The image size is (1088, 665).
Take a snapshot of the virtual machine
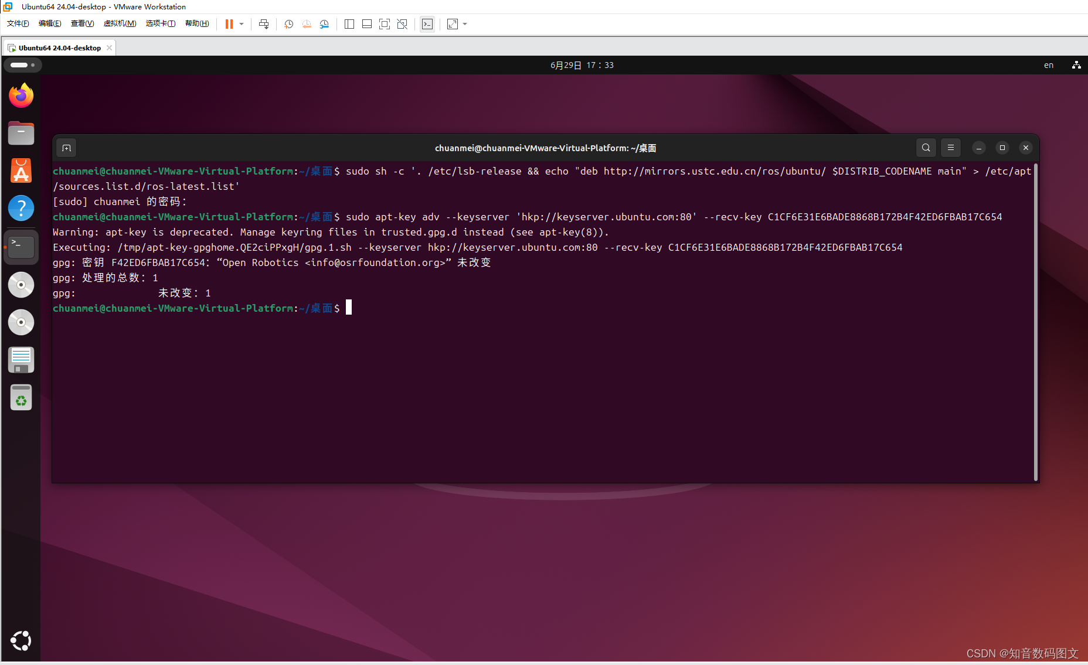click(x=288, y=24)
